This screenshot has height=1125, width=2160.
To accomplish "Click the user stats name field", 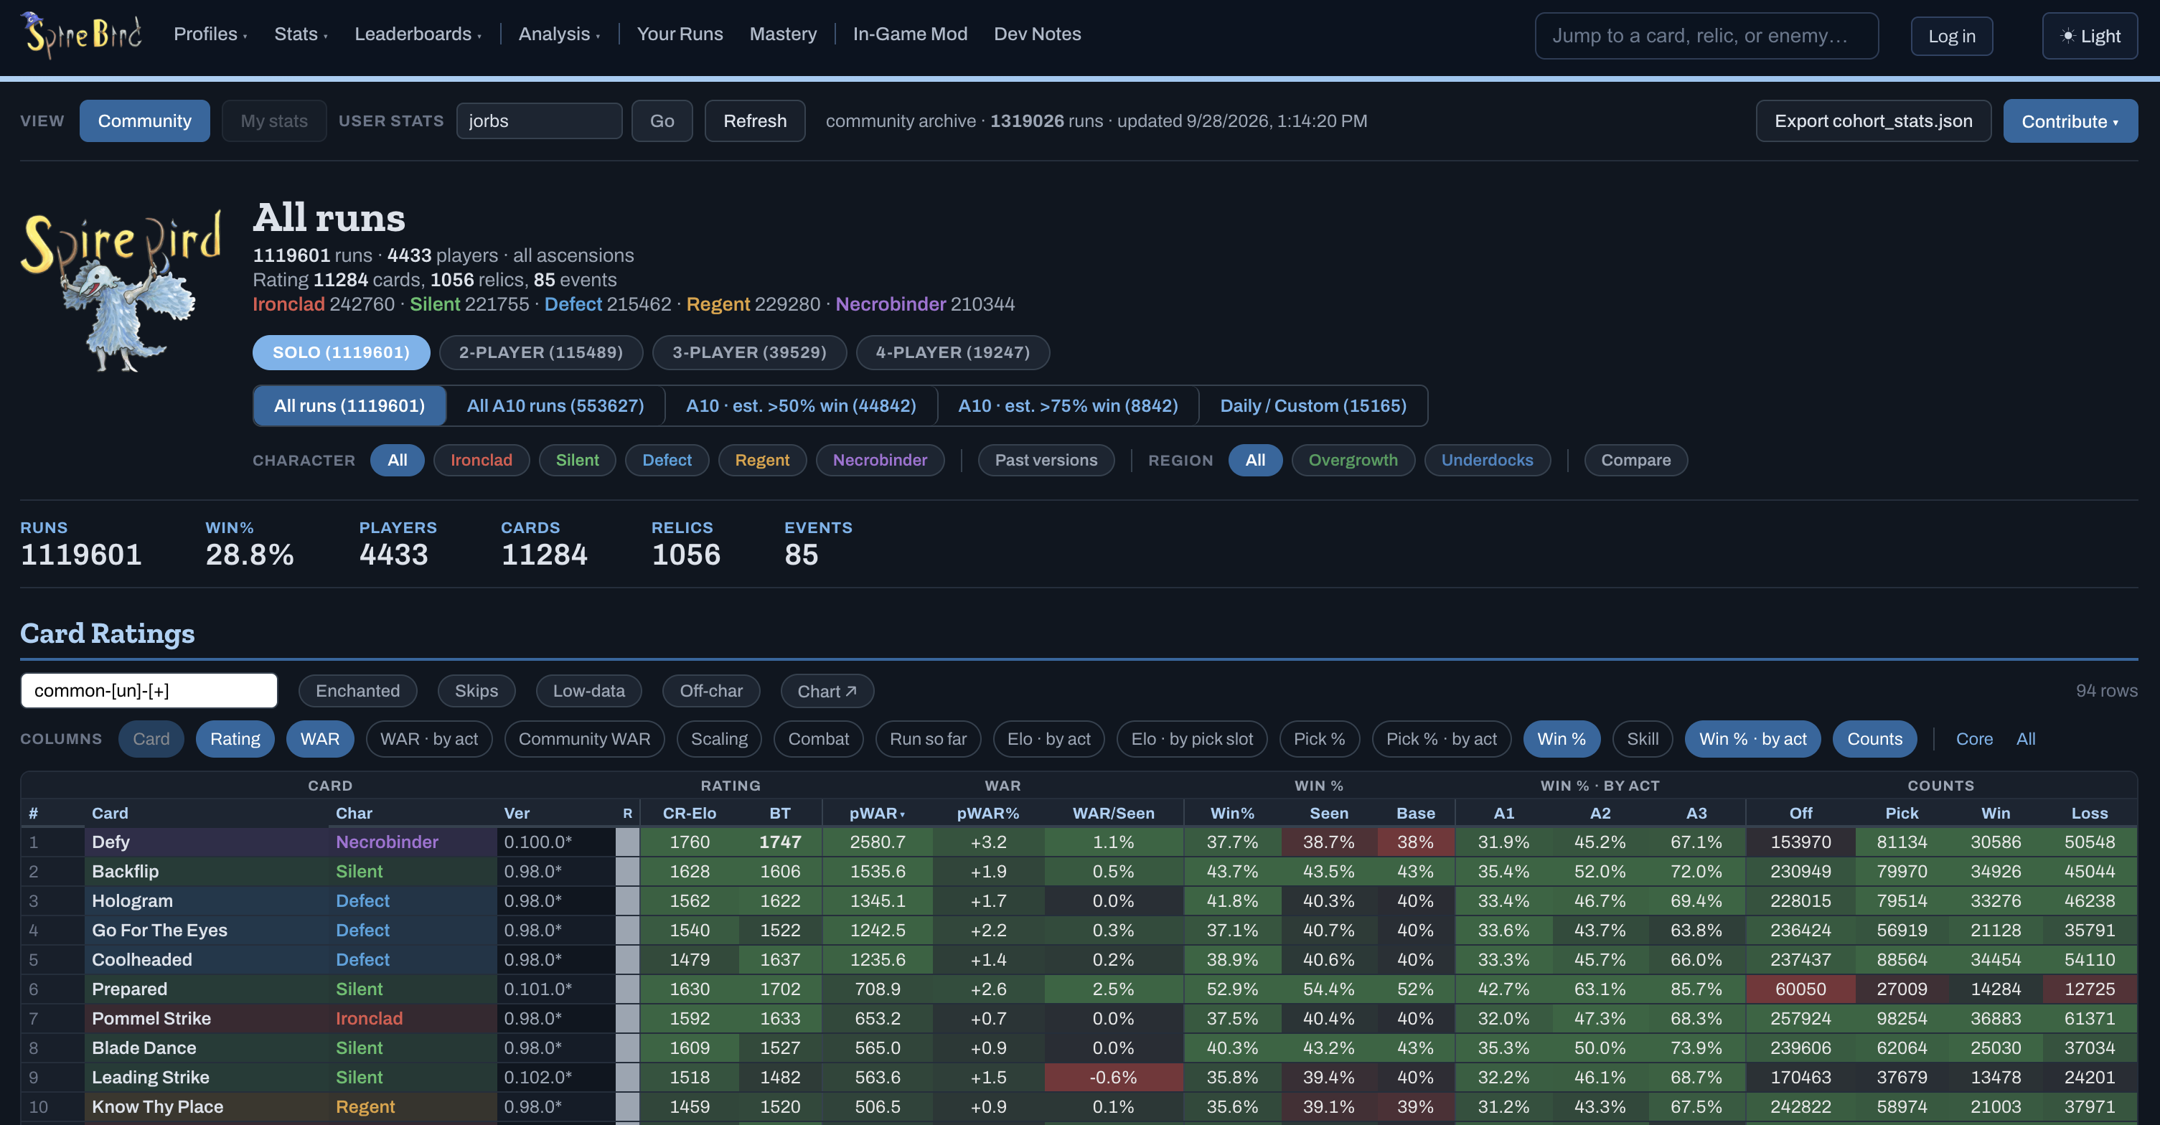I will coord(539,121).
